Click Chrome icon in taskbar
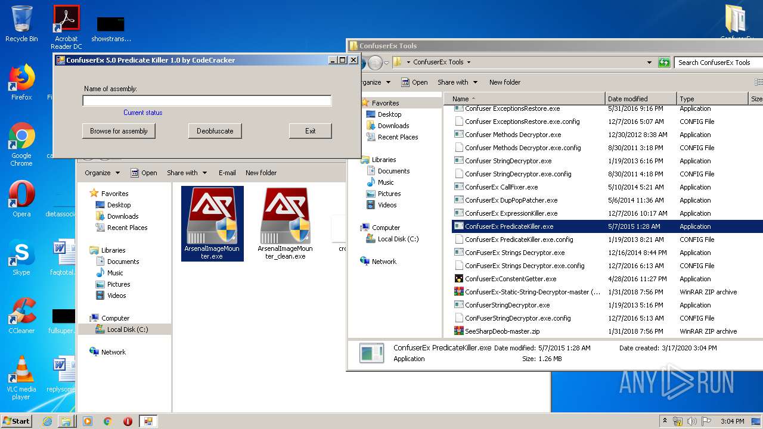 107,421
